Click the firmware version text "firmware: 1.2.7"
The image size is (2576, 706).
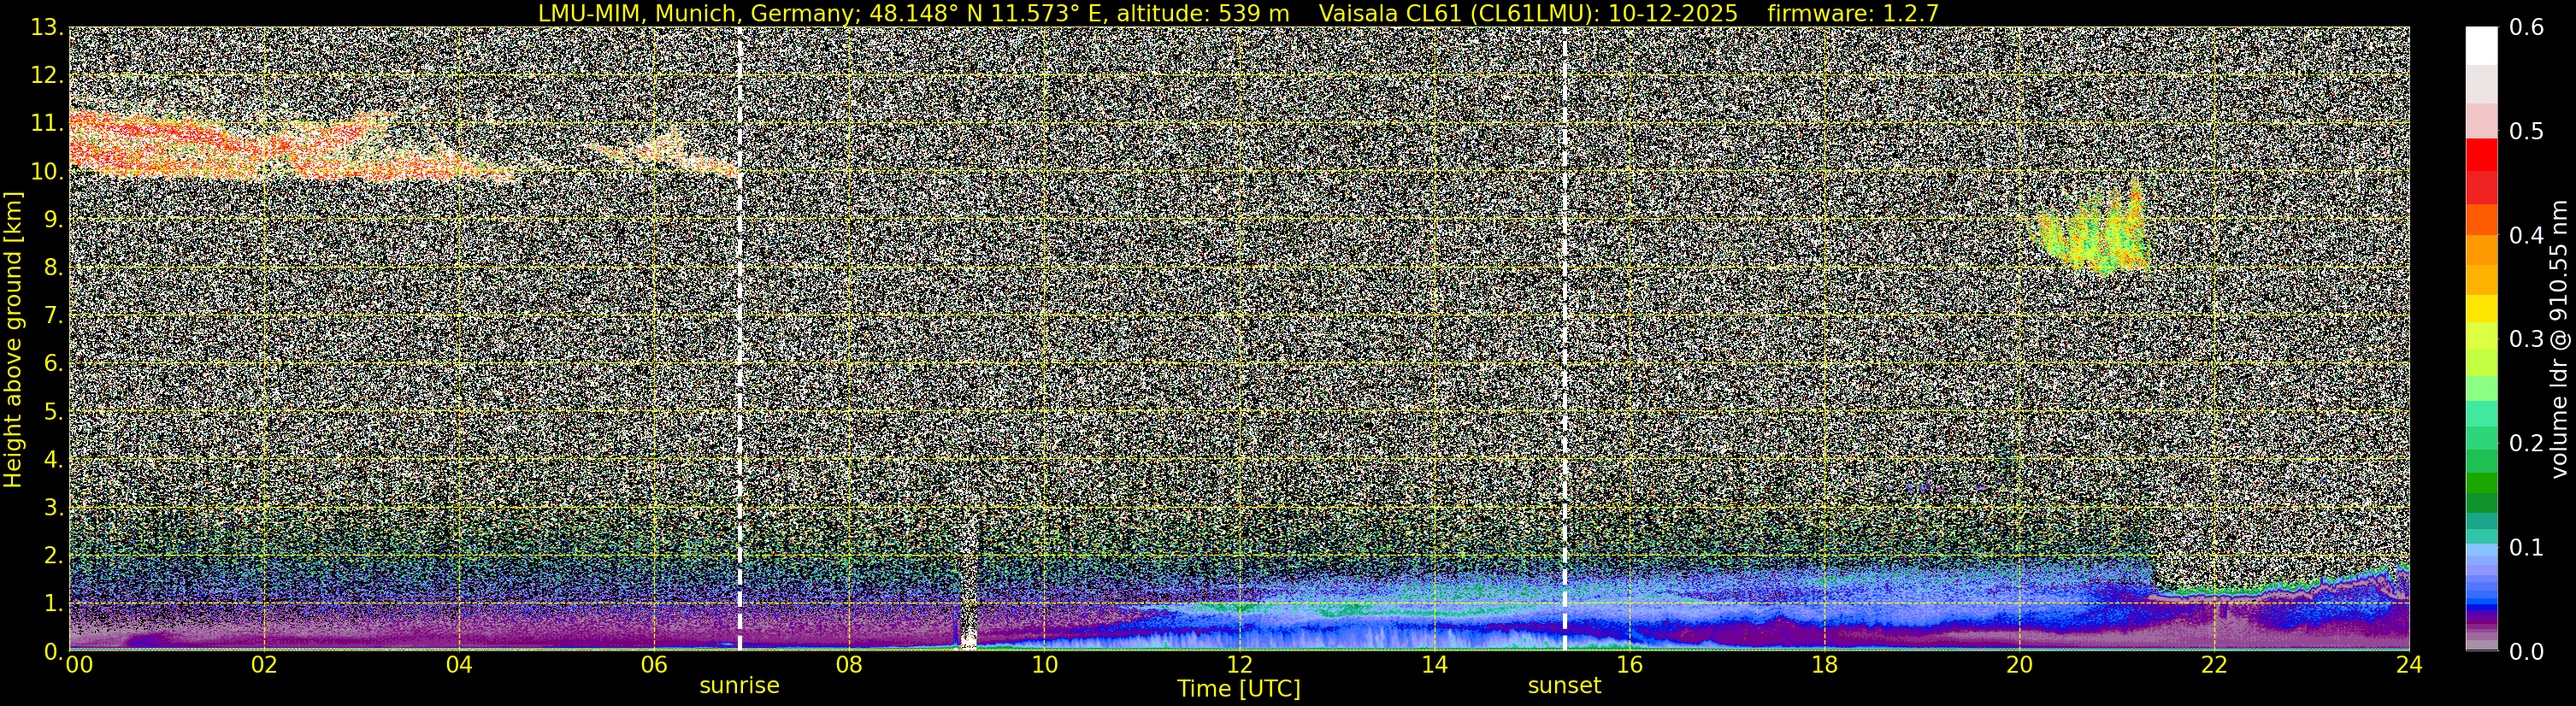pos(1853,13)
